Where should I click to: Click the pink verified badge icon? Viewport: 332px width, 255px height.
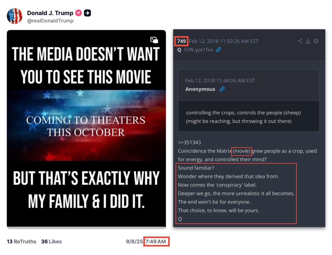tap(78, 13)
